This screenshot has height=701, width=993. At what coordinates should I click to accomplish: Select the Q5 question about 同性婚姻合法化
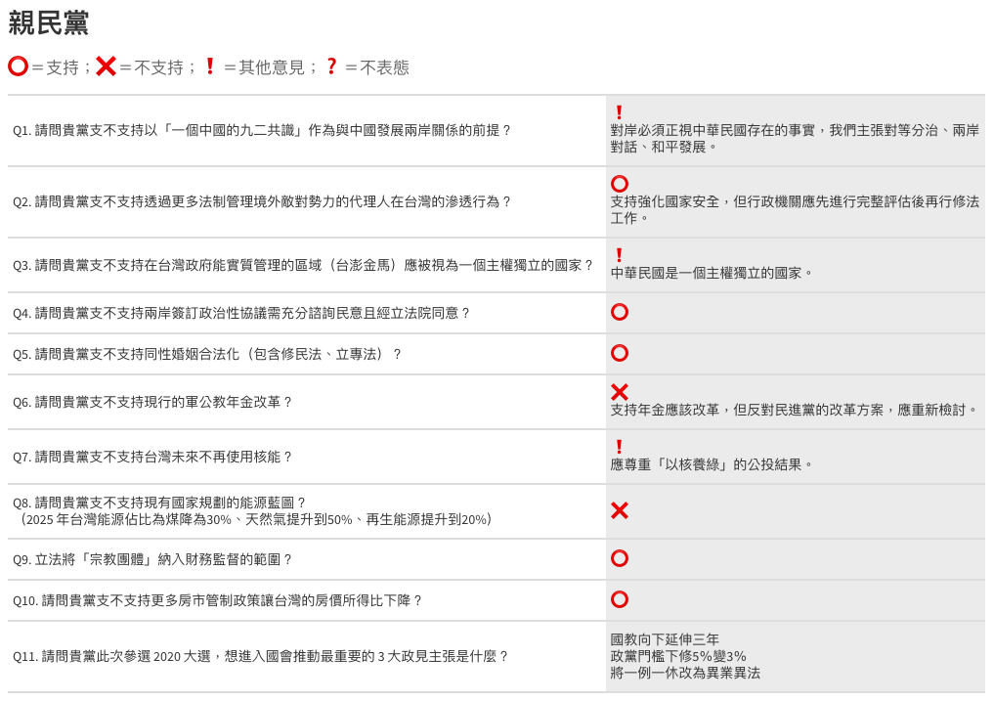[x=207, y=355]
